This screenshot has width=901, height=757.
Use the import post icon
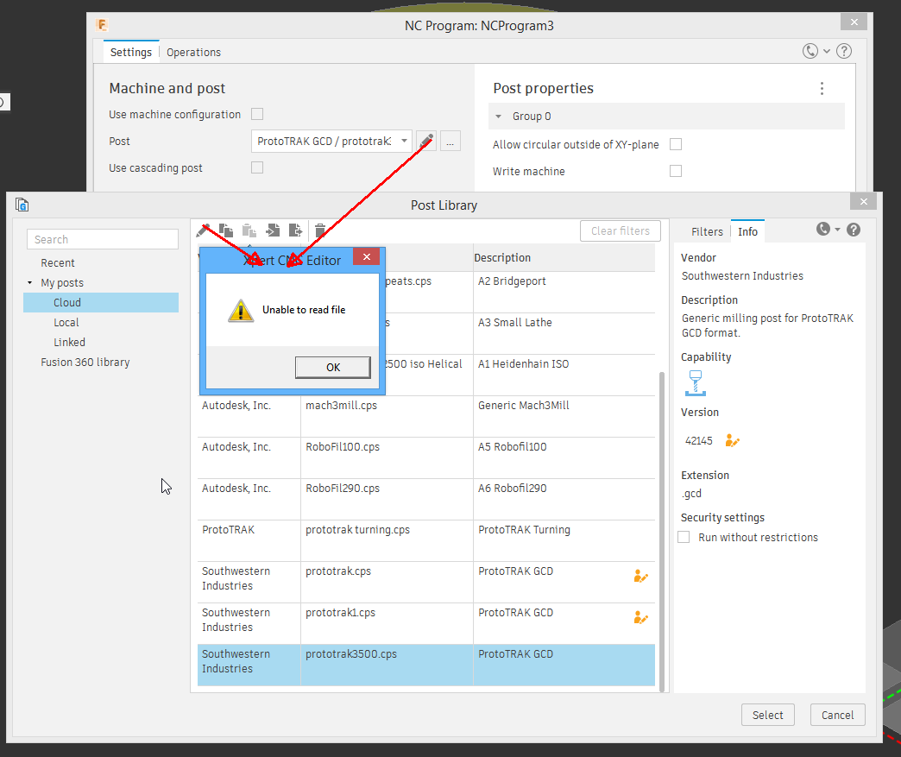pos(273,230)
